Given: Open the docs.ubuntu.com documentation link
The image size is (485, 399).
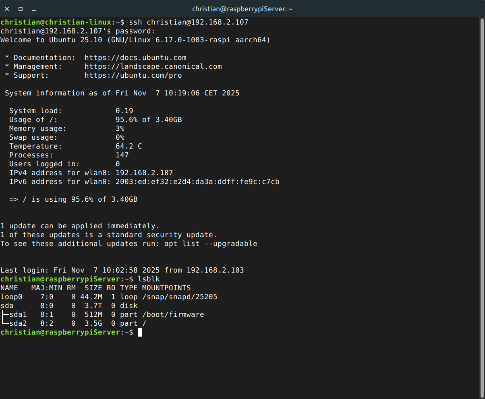Looking at the screenshot, I should pos(135,58).
